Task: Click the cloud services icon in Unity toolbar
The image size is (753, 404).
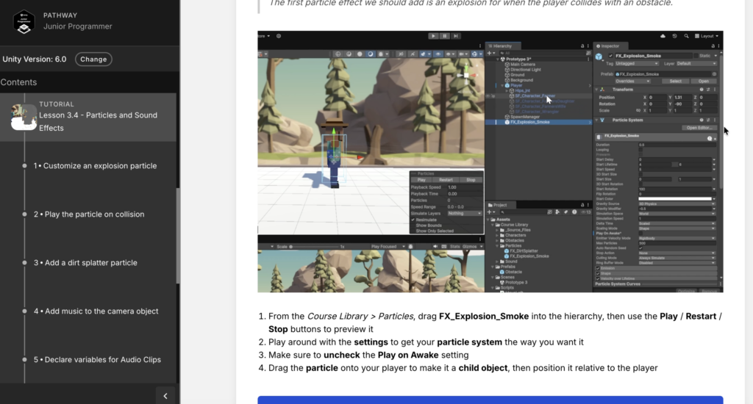Action: (x=663, y=35)
